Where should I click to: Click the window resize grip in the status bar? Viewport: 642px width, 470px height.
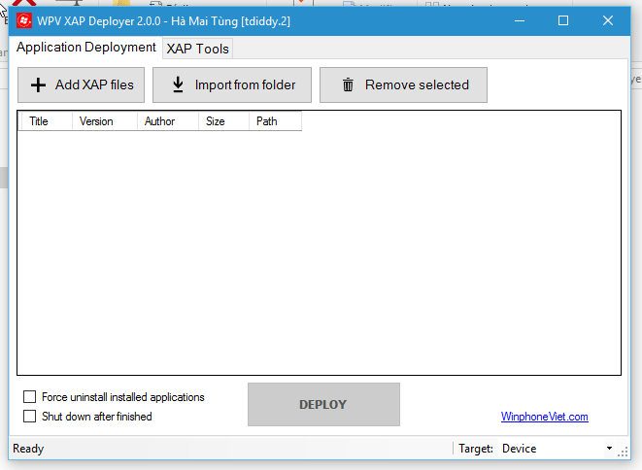(623, 452)
